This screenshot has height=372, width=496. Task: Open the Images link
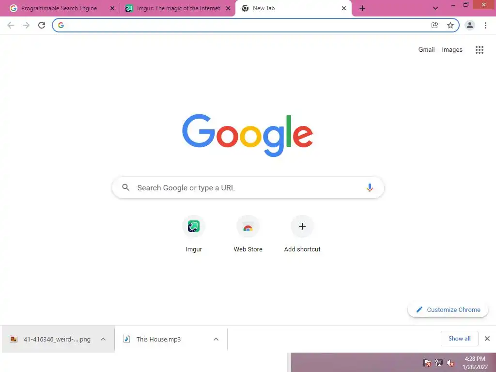pos(452,50)
